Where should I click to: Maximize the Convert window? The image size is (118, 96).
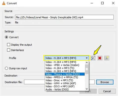(x=102, y=3)
